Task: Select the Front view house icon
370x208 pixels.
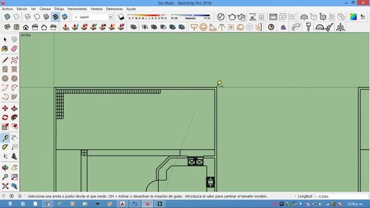Action: [x=25, y=27]
